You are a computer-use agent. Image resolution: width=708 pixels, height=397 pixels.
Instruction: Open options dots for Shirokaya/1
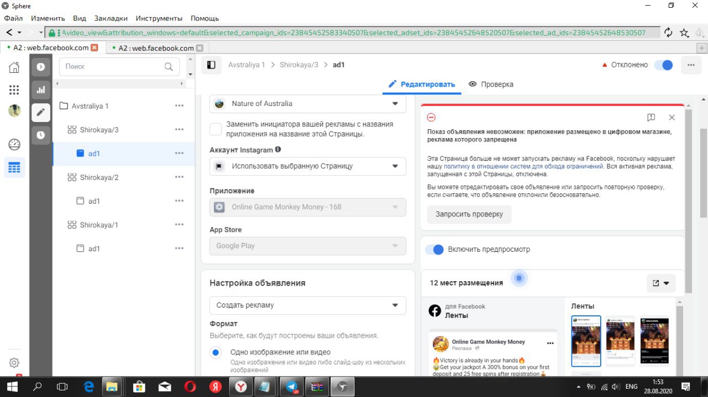(179, 225)
